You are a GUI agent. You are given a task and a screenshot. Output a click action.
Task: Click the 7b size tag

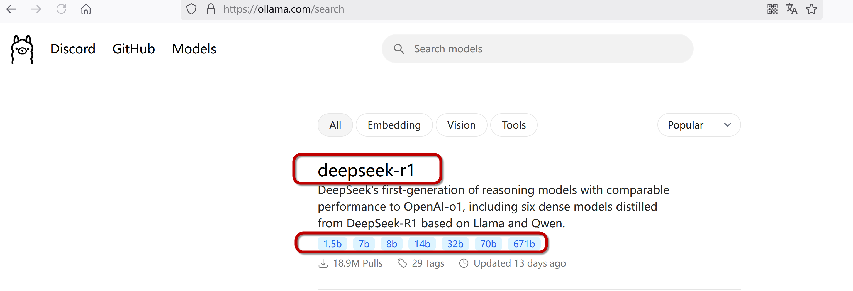pos(364,244)
